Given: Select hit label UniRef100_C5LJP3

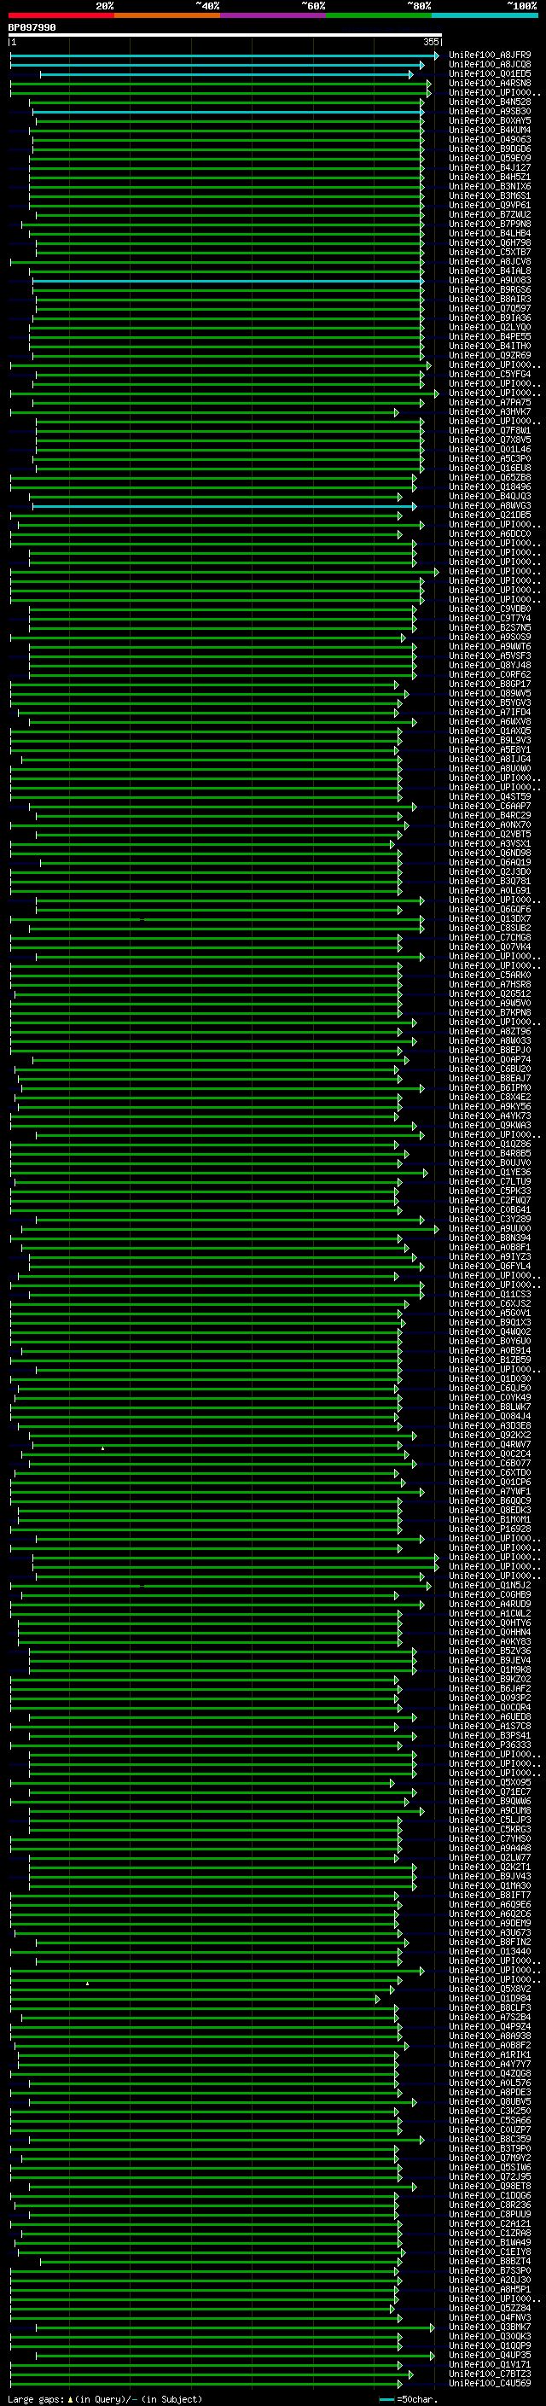Looking at the screenshot, I should point(490,1820).
